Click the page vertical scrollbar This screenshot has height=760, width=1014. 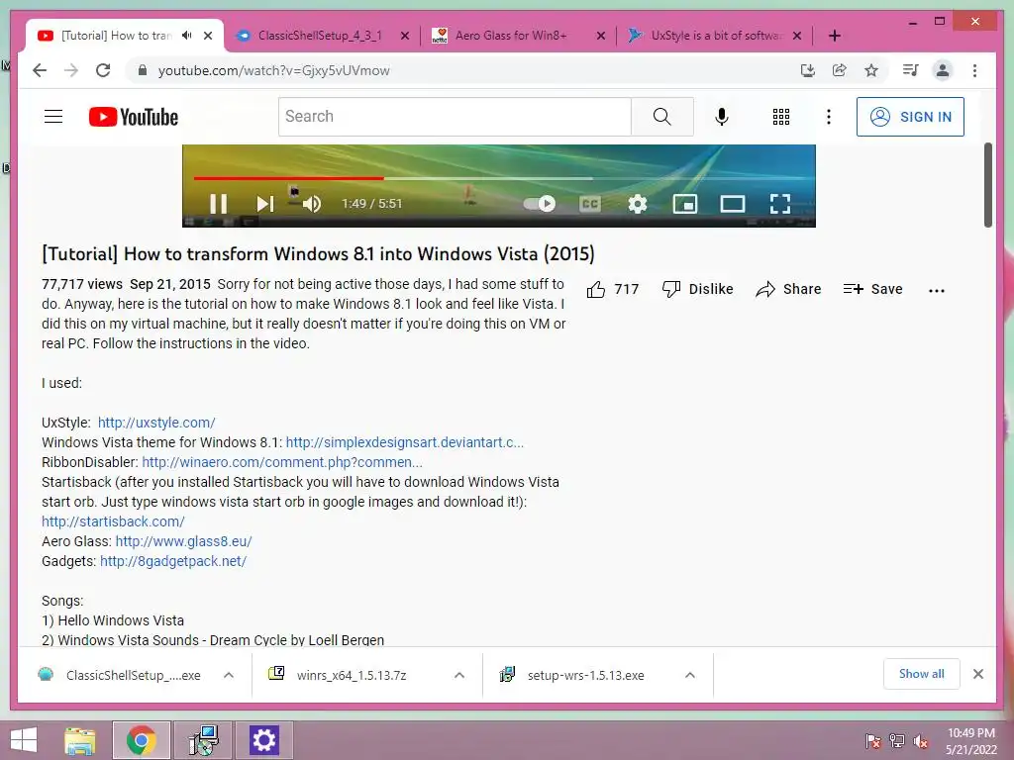click(x=988, y=185)
